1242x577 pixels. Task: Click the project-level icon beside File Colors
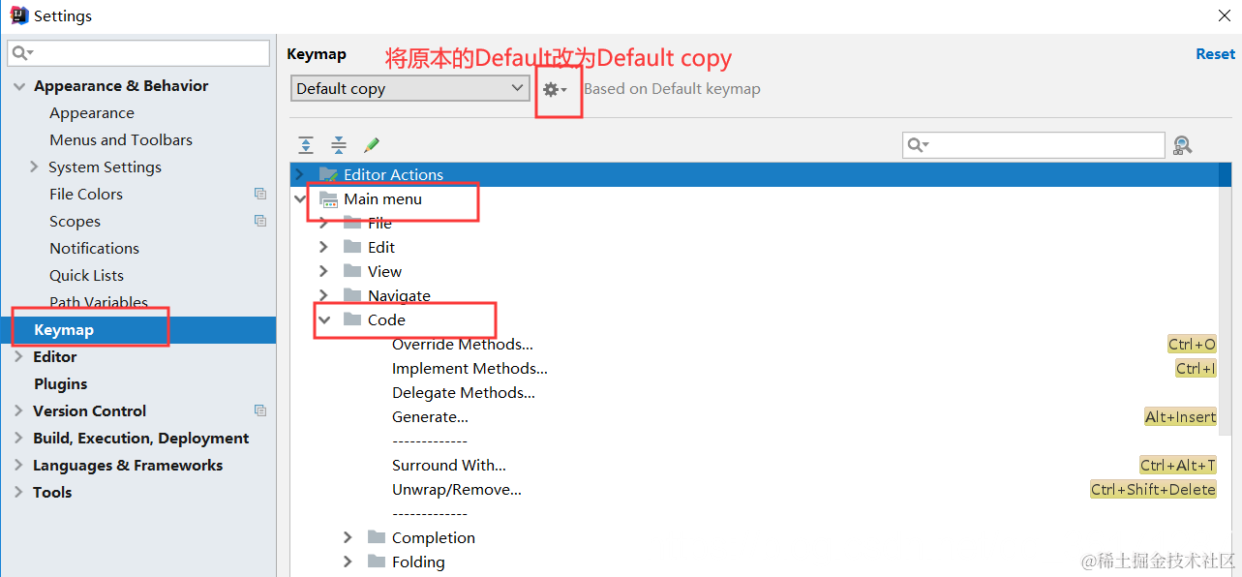pos(259,194)
